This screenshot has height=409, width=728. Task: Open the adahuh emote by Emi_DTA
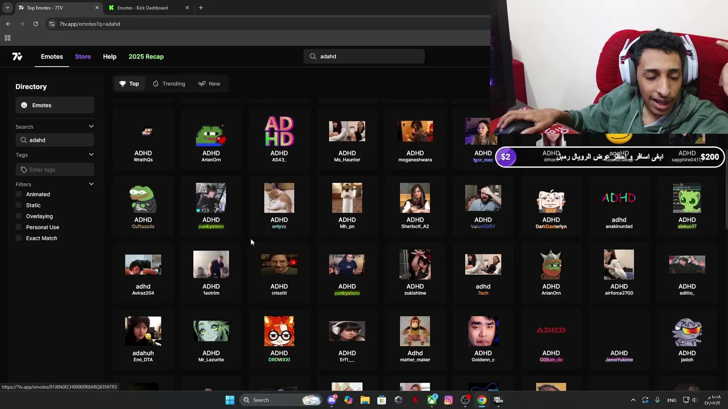pyautogui.click(x=143, y=339)
